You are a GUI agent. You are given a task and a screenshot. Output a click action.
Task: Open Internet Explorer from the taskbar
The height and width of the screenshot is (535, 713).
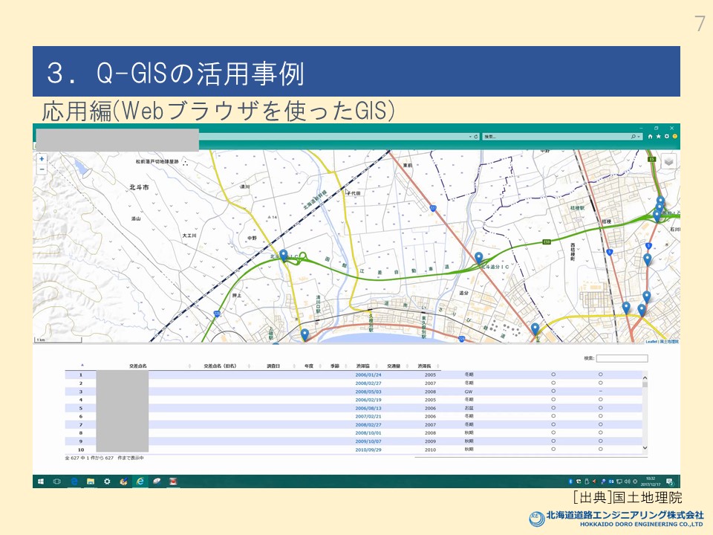pyautogui.click(x=139, y=481)
